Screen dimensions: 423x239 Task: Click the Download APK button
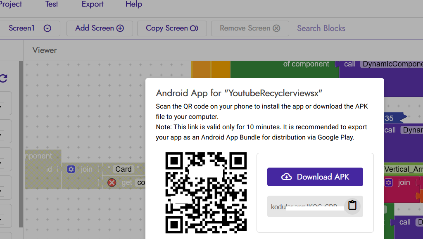(x=315, y=177)
